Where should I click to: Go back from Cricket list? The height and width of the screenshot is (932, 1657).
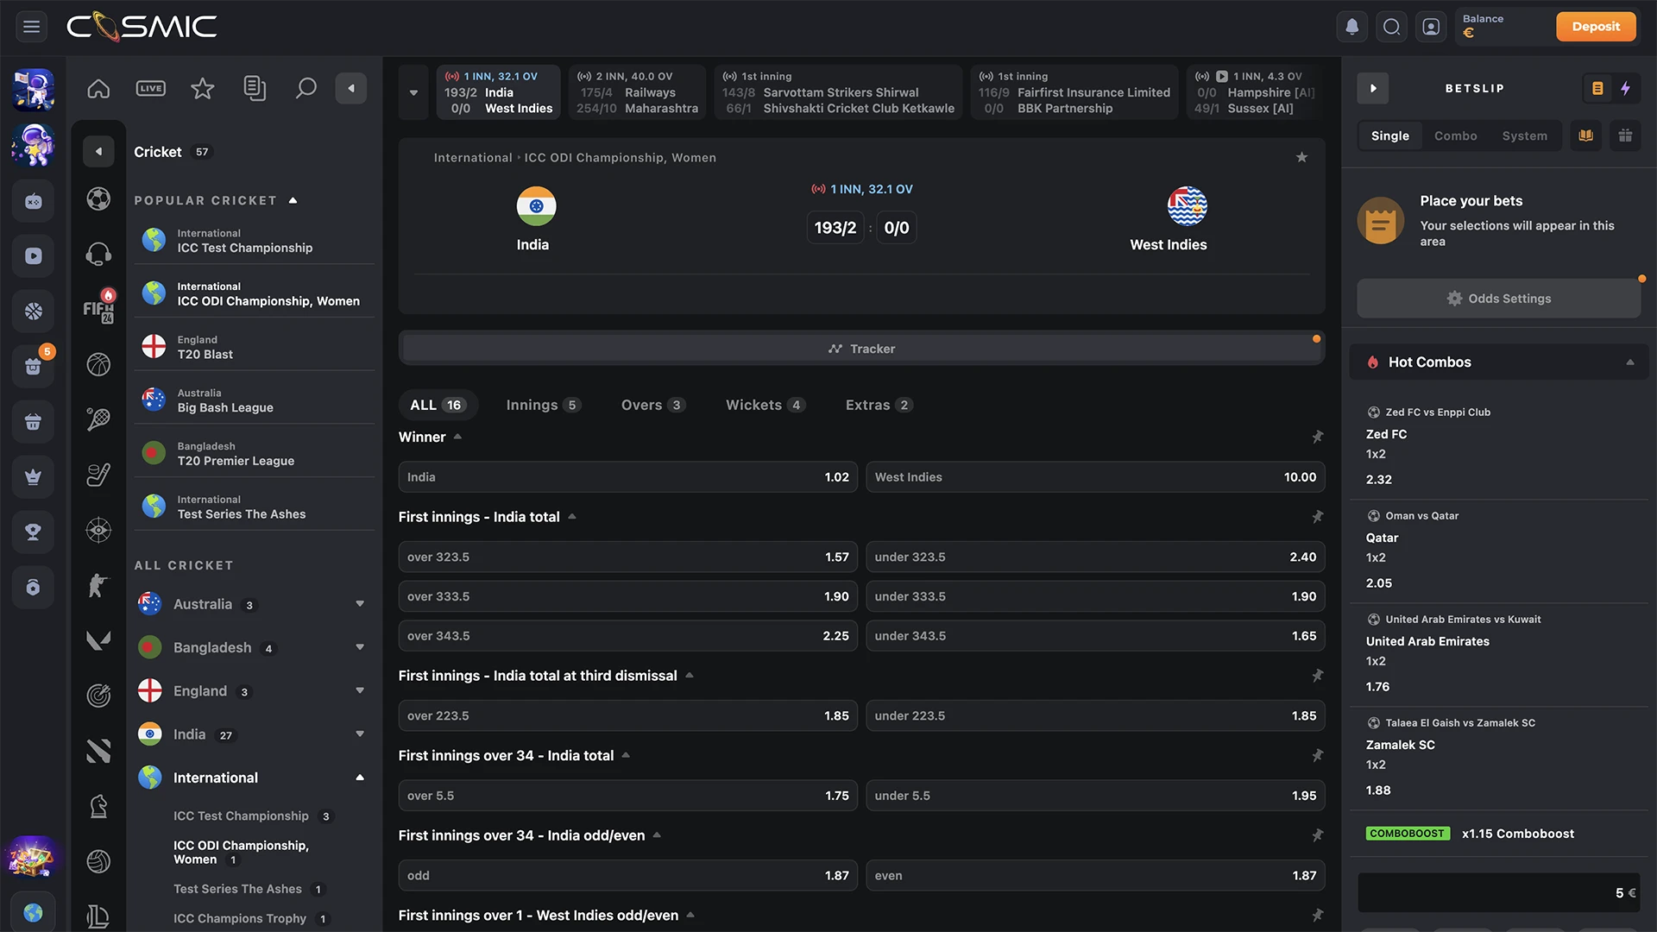pyautogui.click(x=98, y=152)
